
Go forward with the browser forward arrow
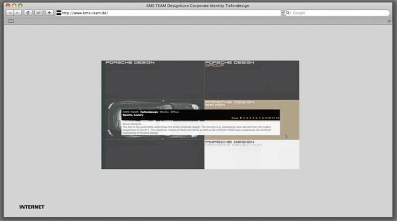(x=17, y=13)
